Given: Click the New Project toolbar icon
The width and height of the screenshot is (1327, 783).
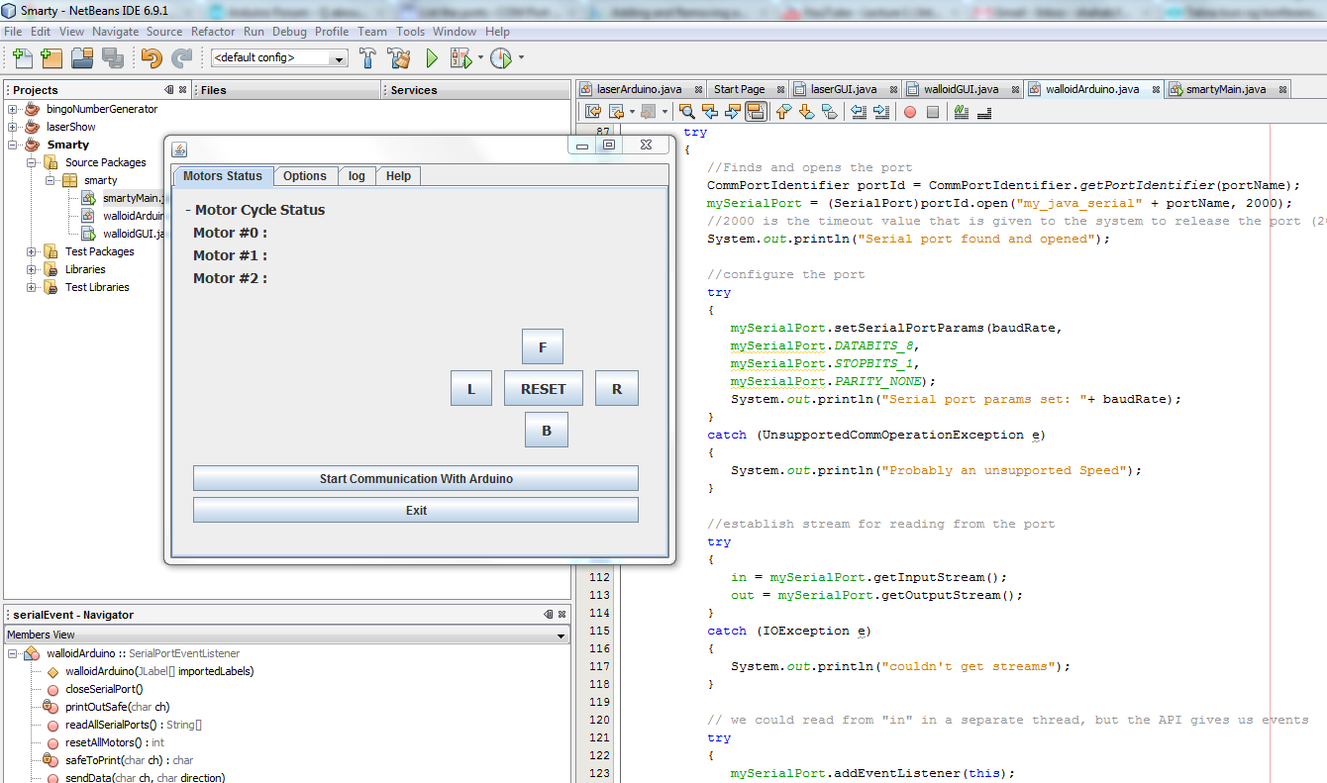Looking at the screenshot, I should (x=51, y=57).
